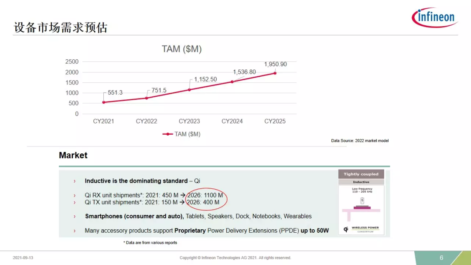Click the CY2022 axis label
Viewport: 471px width, 265px height.
[147, 121]
